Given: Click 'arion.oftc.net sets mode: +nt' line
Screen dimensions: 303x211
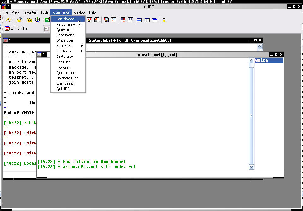Looking at the screenshot, I should point(87,167).
